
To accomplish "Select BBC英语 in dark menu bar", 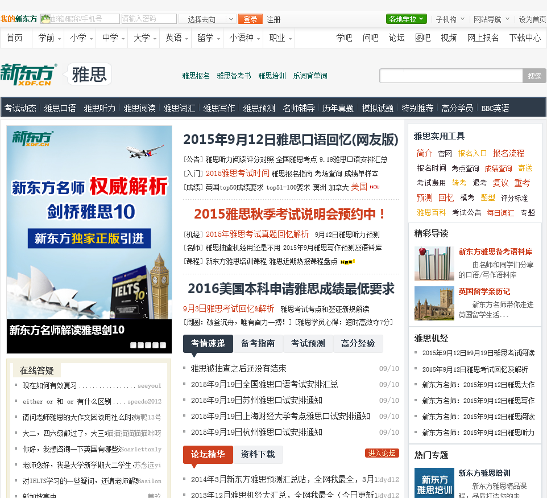I will point(495,108).
